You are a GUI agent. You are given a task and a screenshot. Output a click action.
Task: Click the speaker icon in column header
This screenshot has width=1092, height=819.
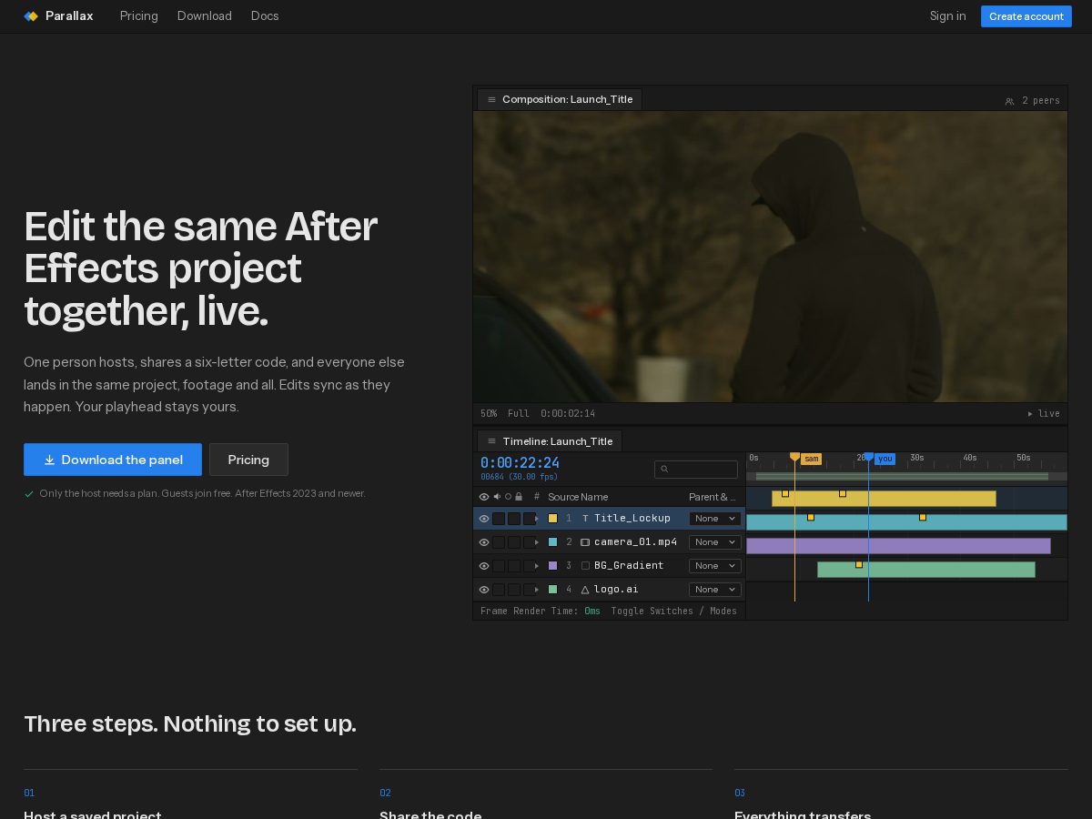(x=497, y=497)
